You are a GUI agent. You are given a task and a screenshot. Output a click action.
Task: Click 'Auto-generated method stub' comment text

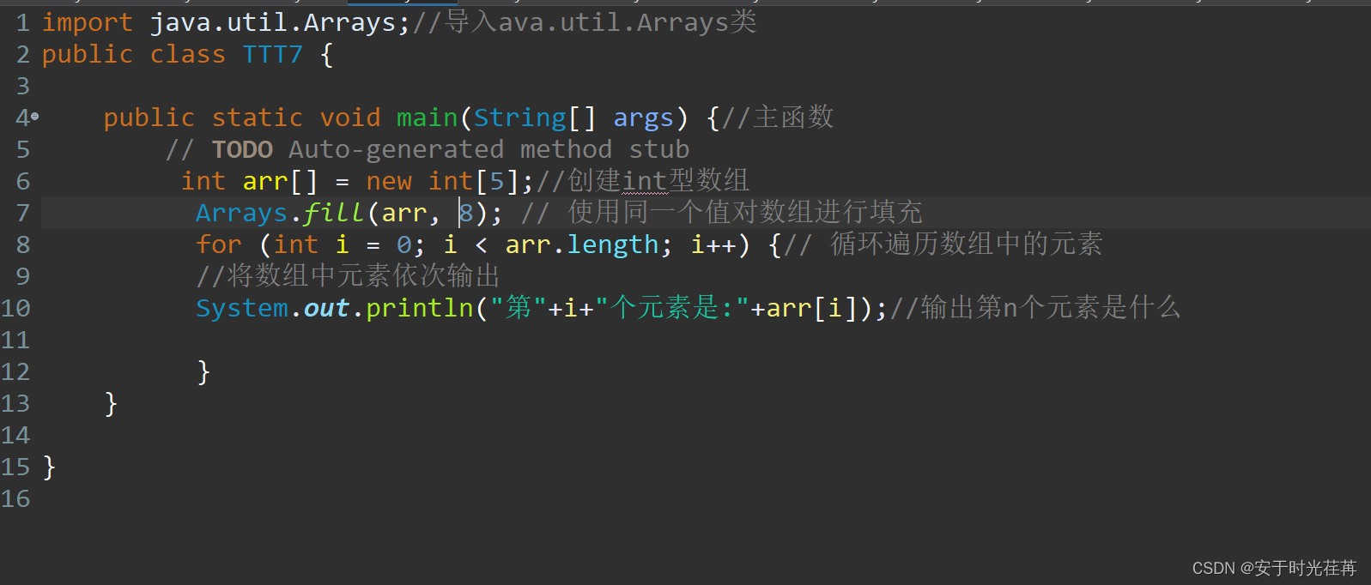point(489,149)
